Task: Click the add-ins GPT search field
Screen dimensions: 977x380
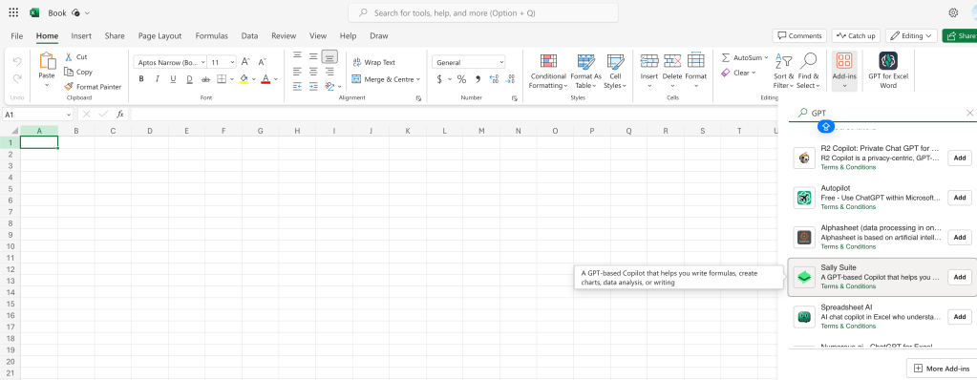Action: (881, 113)
